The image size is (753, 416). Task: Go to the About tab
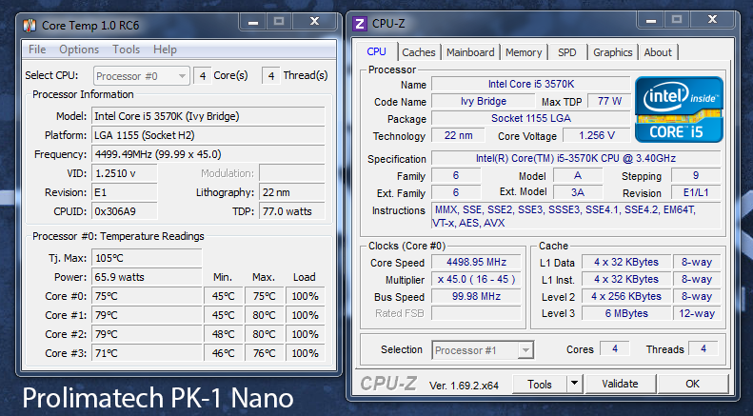coord(658,52)
